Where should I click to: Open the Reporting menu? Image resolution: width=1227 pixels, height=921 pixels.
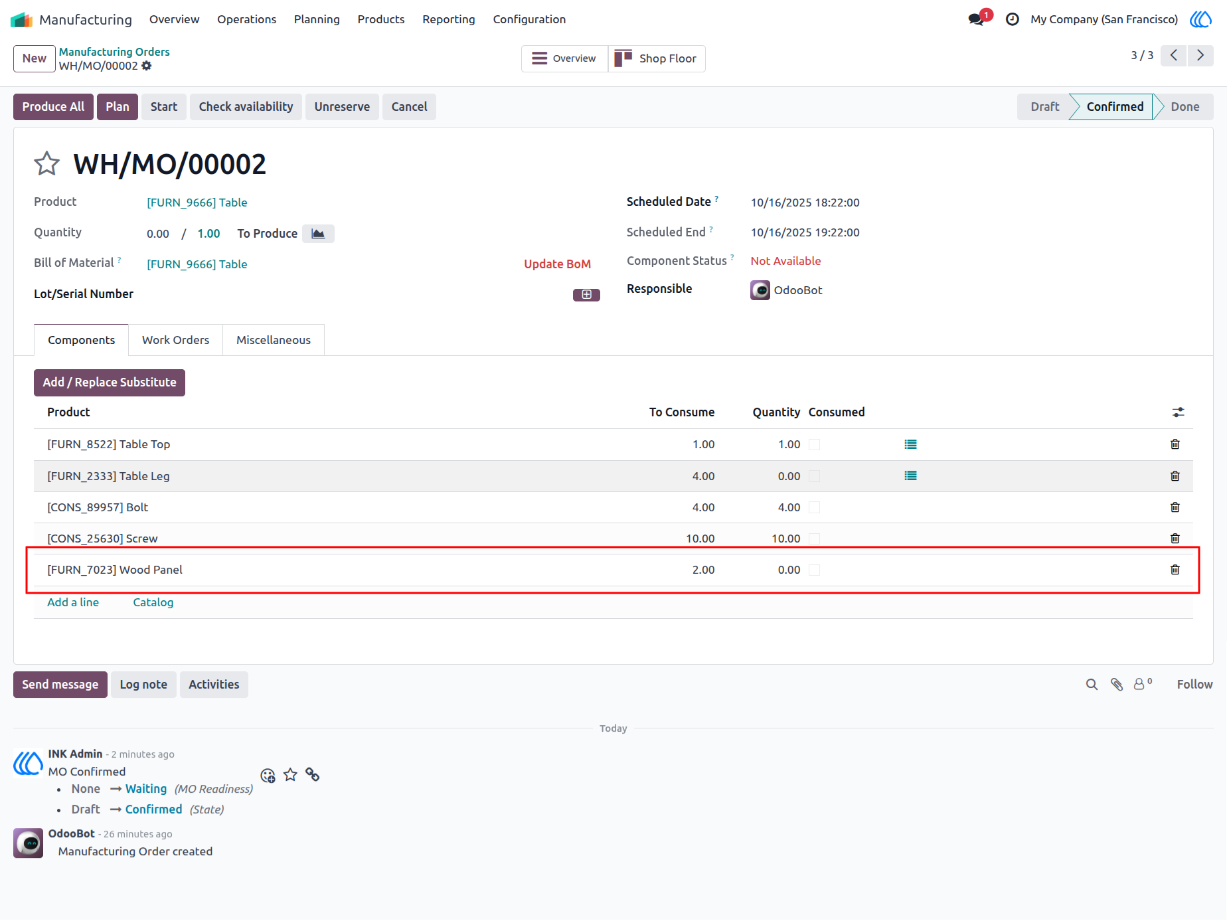coord(449,19)
